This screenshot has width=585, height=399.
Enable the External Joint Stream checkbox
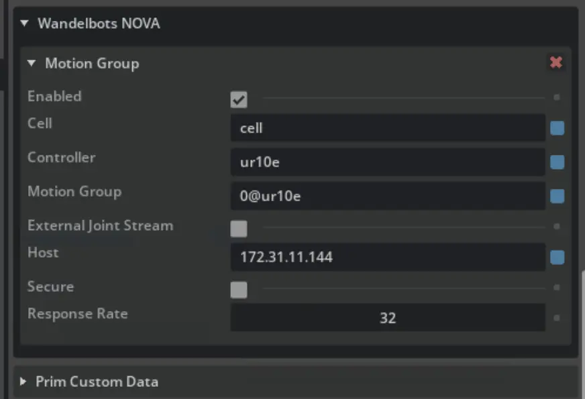click(239, 229)
